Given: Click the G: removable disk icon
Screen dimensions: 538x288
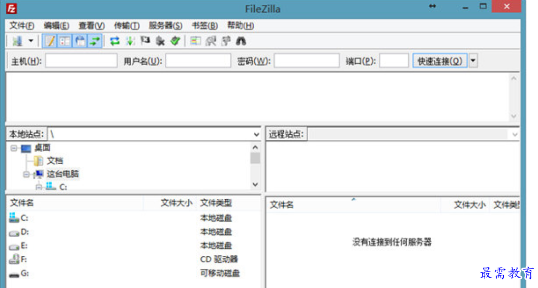Looking at the screenshot, I should tap(14, 274).
